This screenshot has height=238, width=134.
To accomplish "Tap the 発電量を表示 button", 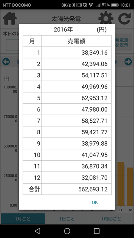I will 122,42.
